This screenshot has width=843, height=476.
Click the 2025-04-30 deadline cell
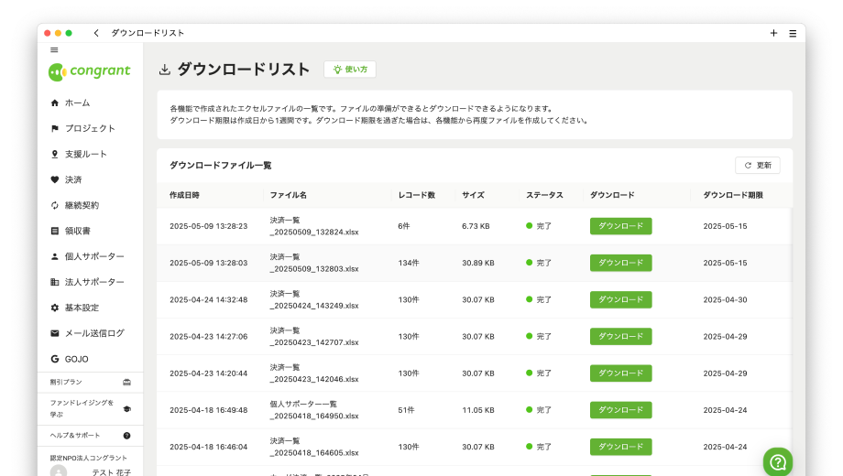tap(725, 299)
